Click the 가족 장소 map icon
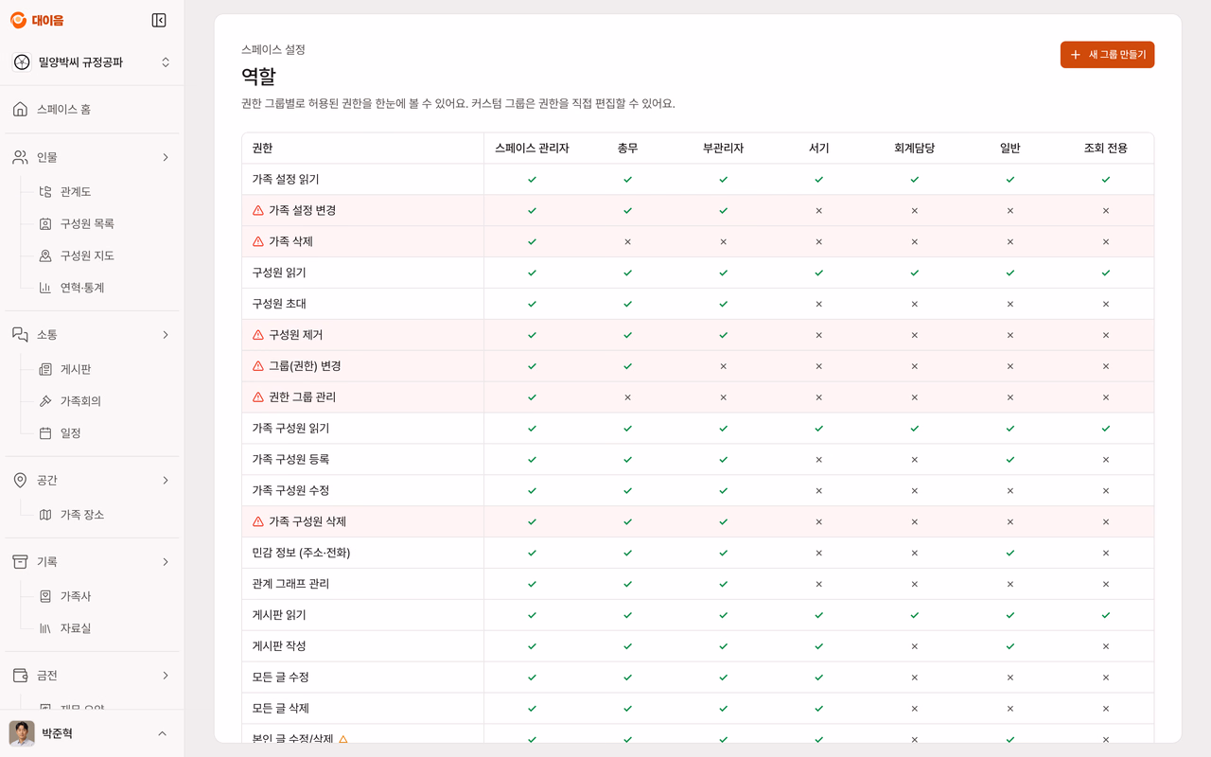Viewport: 1211px width, 757px height. (44, 515)
